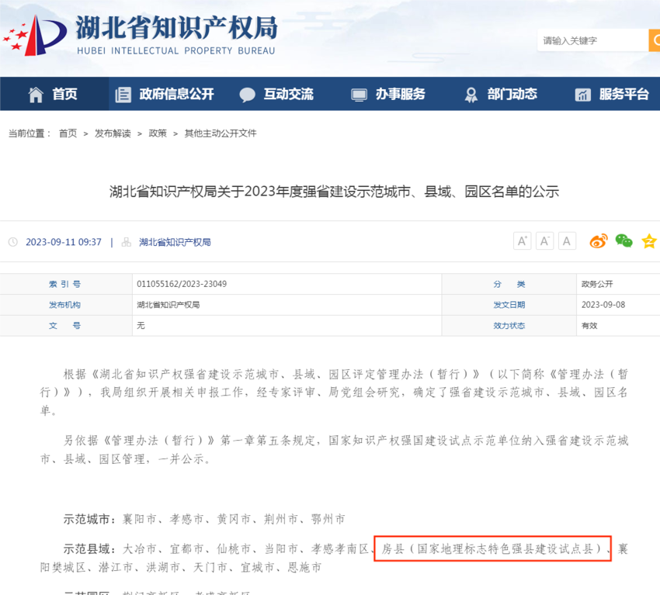660x595 pixels.
Task: Click the issue date value 2023-09-08
Action: [x=603, y=305]
